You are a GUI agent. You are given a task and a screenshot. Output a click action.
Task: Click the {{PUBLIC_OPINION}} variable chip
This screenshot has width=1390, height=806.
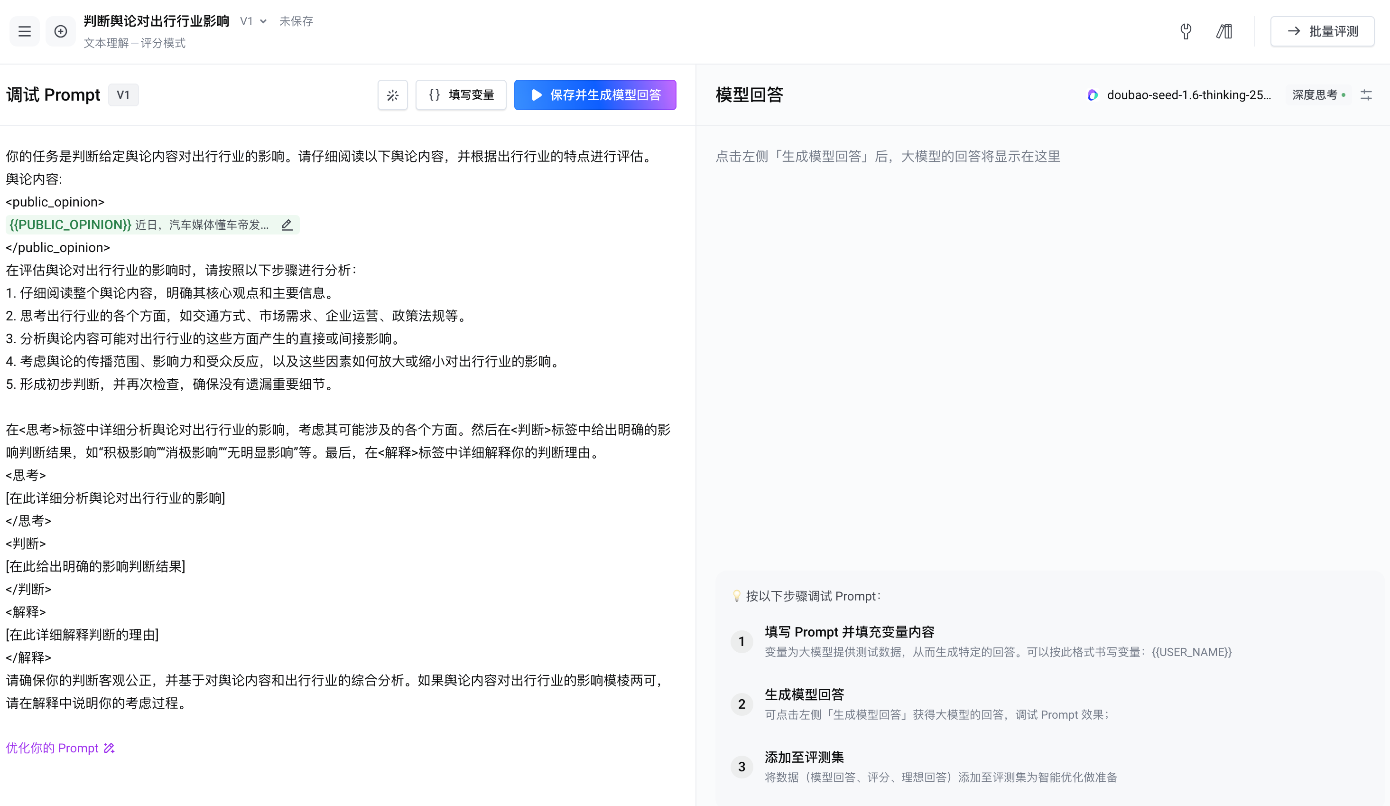(70, 225)
